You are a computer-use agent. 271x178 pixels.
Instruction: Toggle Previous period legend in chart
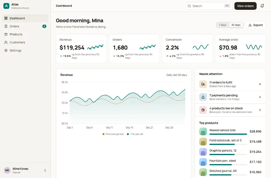pos(113,134)
